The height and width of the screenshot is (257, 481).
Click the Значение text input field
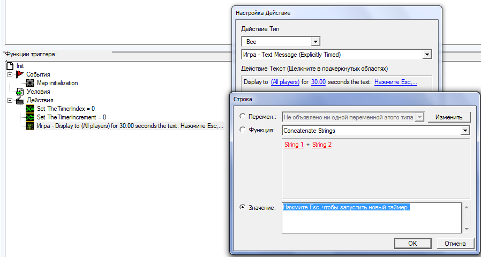click(372, 218)
